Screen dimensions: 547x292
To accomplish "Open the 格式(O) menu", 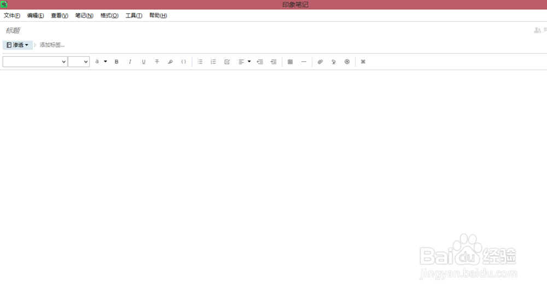I will click(109, 15).
